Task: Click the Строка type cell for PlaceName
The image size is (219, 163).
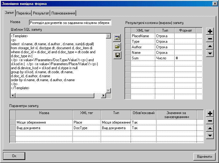Action: [x=165, y=36]
